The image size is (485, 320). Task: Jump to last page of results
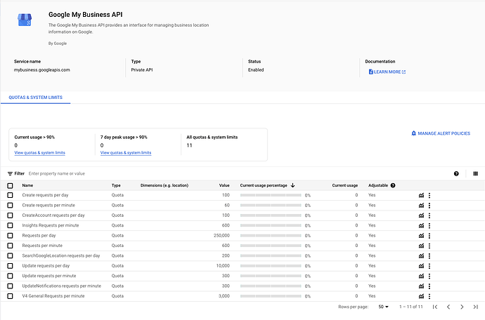476,307
